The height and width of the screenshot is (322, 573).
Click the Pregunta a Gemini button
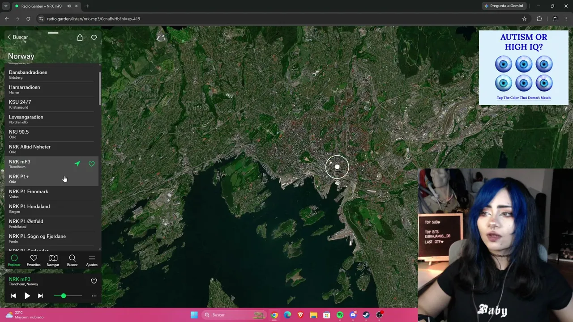coord(504,6)
